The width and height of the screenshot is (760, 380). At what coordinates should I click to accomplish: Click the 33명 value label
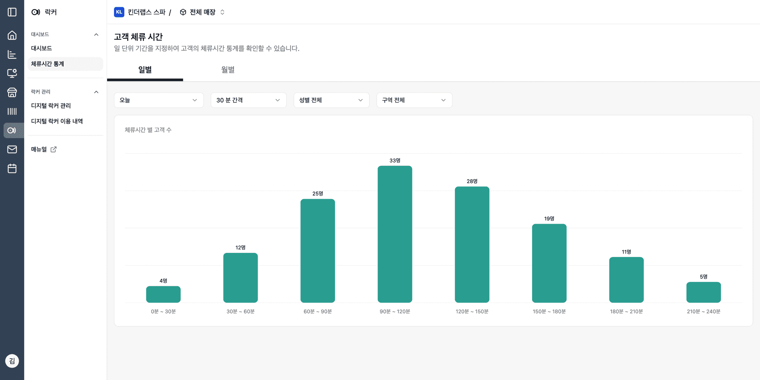(x=395, y=160)
